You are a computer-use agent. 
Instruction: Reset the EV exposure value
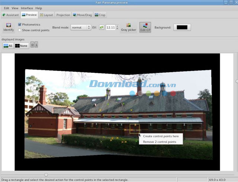pyautogui.click(x=102, y=27)
